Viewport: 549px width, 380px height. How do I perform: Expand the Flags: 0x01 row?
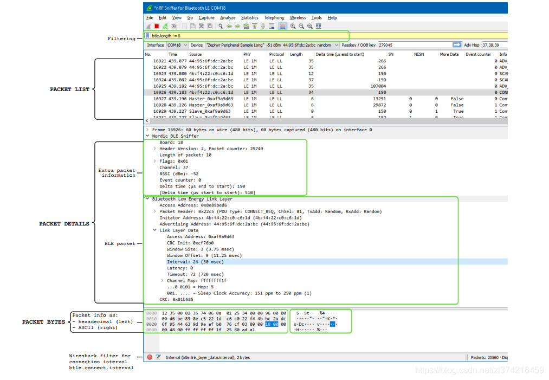click(155, 161)
